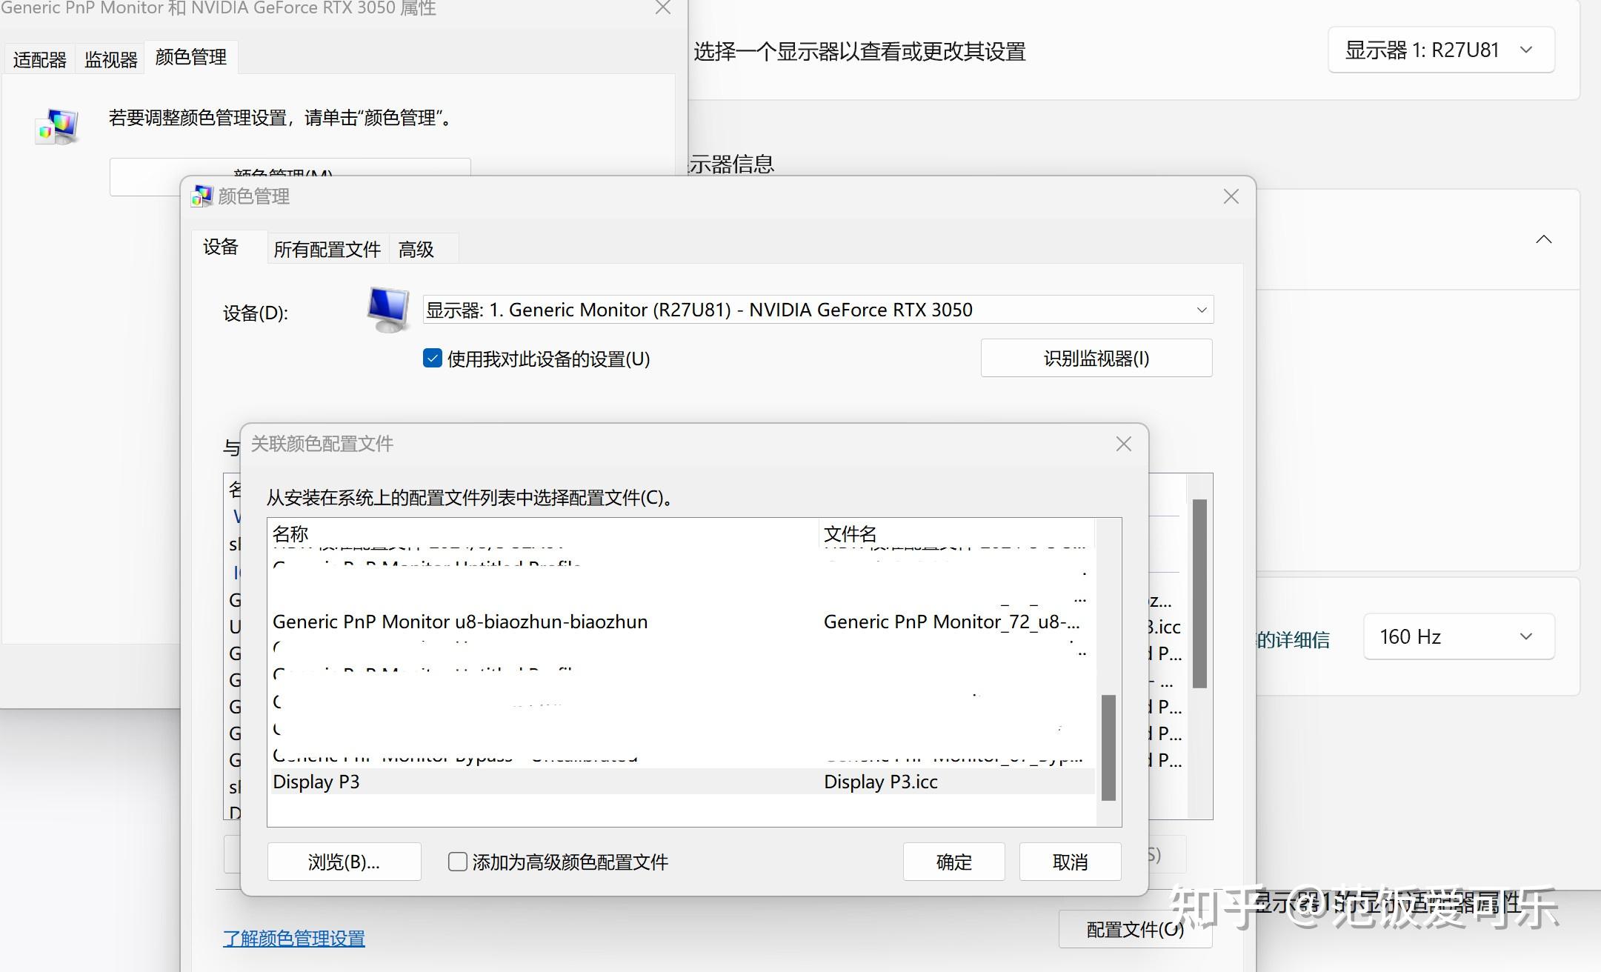Viewport: 1601px width, 972px height.
Task: Open the display selector 'Display 1: R27U81' dropdown
Action: (1441, 50)
